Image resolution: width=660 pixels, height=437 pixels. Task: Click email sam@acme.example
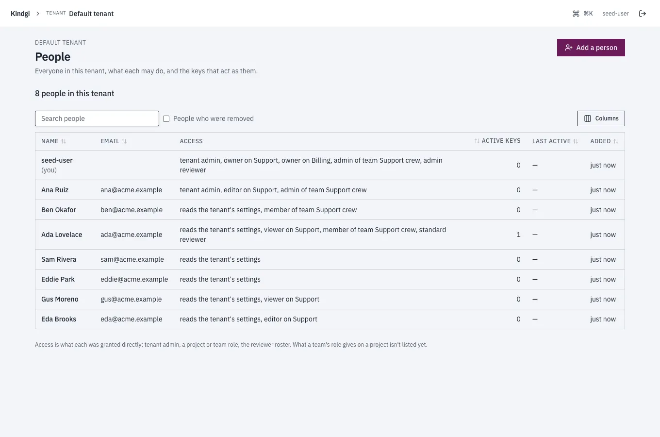click(132, 259)
